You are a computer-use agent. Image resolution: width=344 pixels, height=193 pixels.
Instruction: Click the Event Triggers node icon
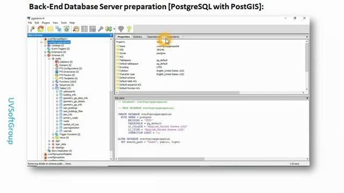[49, 49]
